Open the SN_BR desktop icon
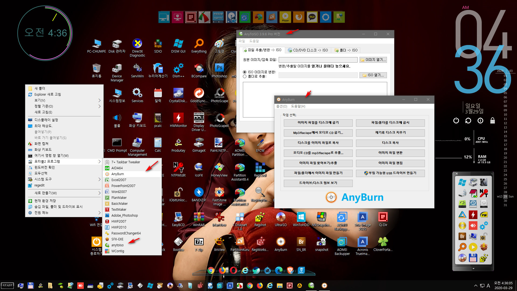This screenshot has width=517, height=291. (x=301, y=244)
